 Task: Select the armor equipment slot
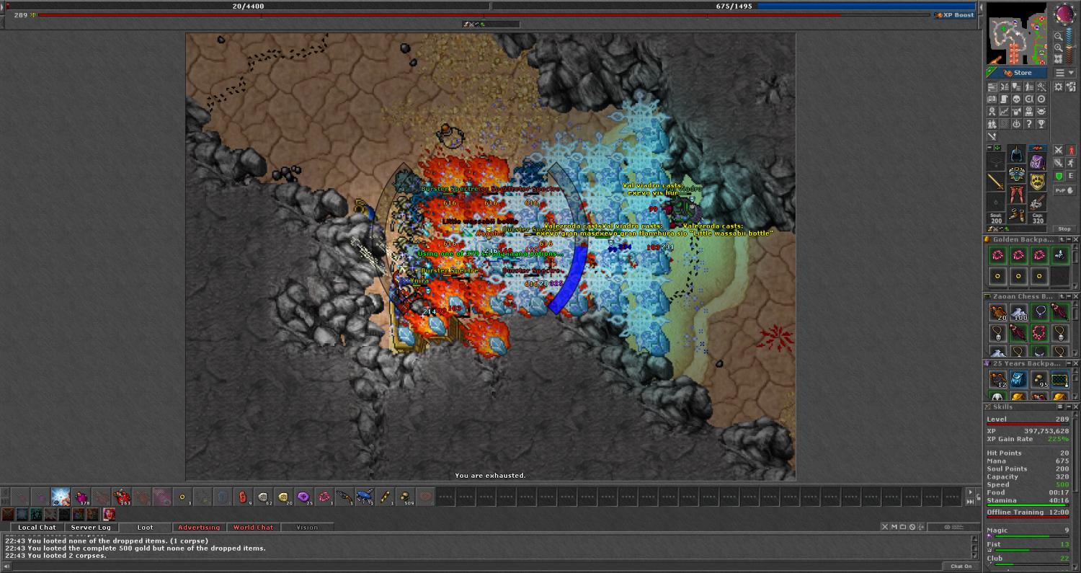coord(1016,174)
